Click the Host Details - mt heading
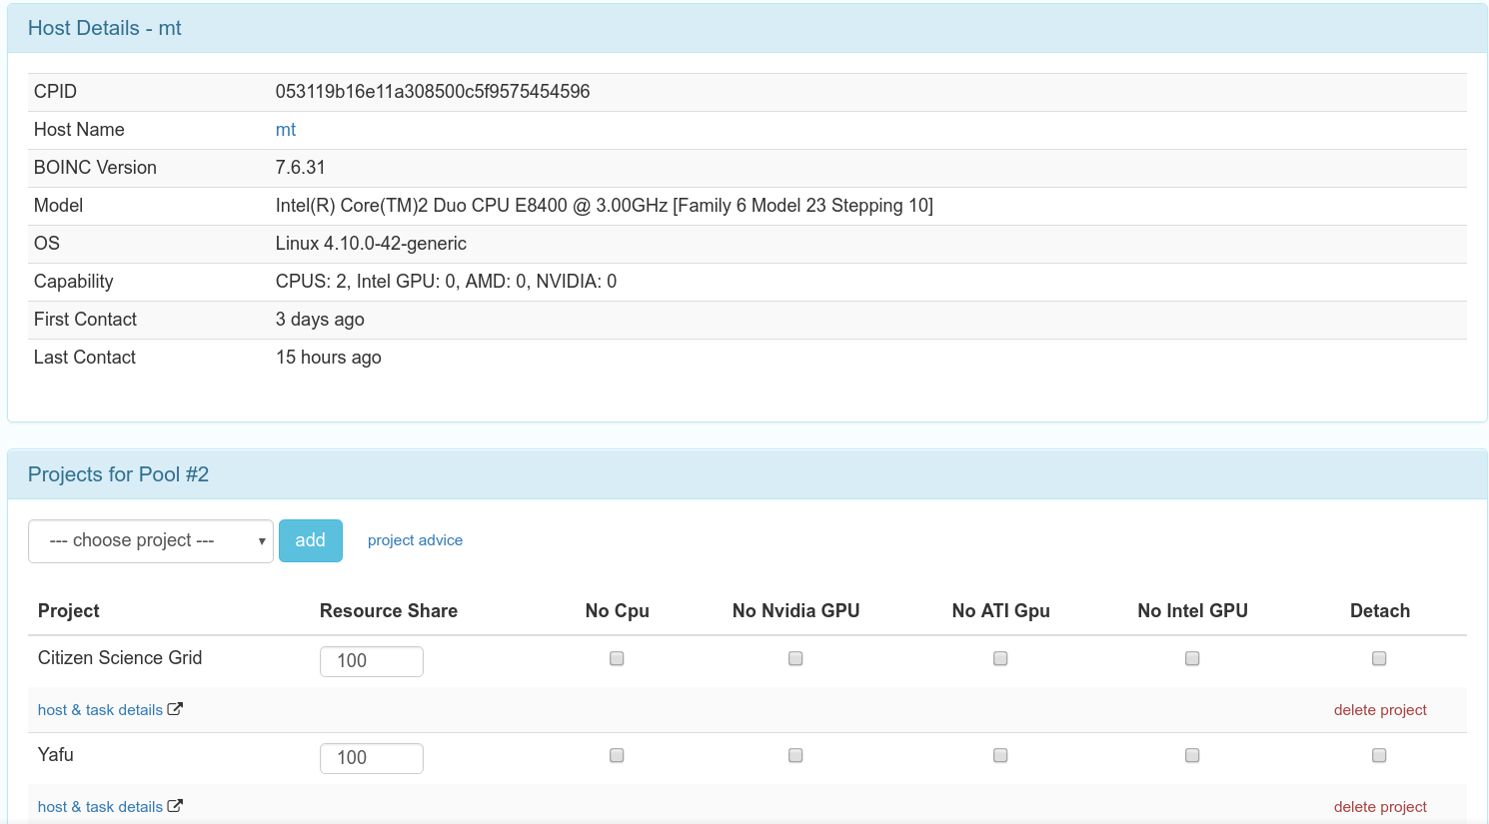This screenshot has height=824, width=1489. click(105, 28)
